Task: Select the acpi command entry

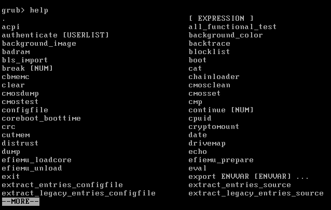Action: coord(10,27)
